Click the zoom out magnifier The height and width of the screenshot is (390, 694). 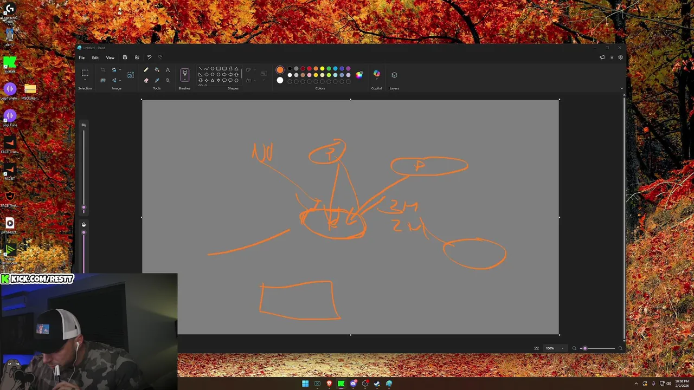(x=574, y=348)
